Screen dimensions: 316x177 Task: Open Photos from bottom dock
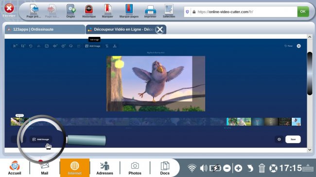pos(135,168)
